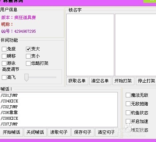Image resolution: width=156 pixels, height=142 pixels.
Task: Click the 高度调节 slider thumb
Action: click(26, 77)
